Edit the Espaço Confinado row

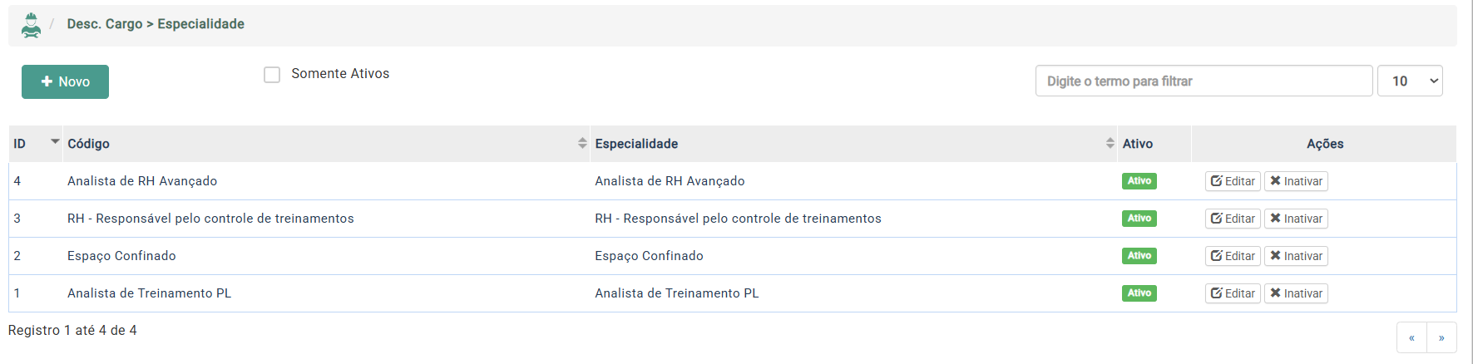pos(1233,256)
